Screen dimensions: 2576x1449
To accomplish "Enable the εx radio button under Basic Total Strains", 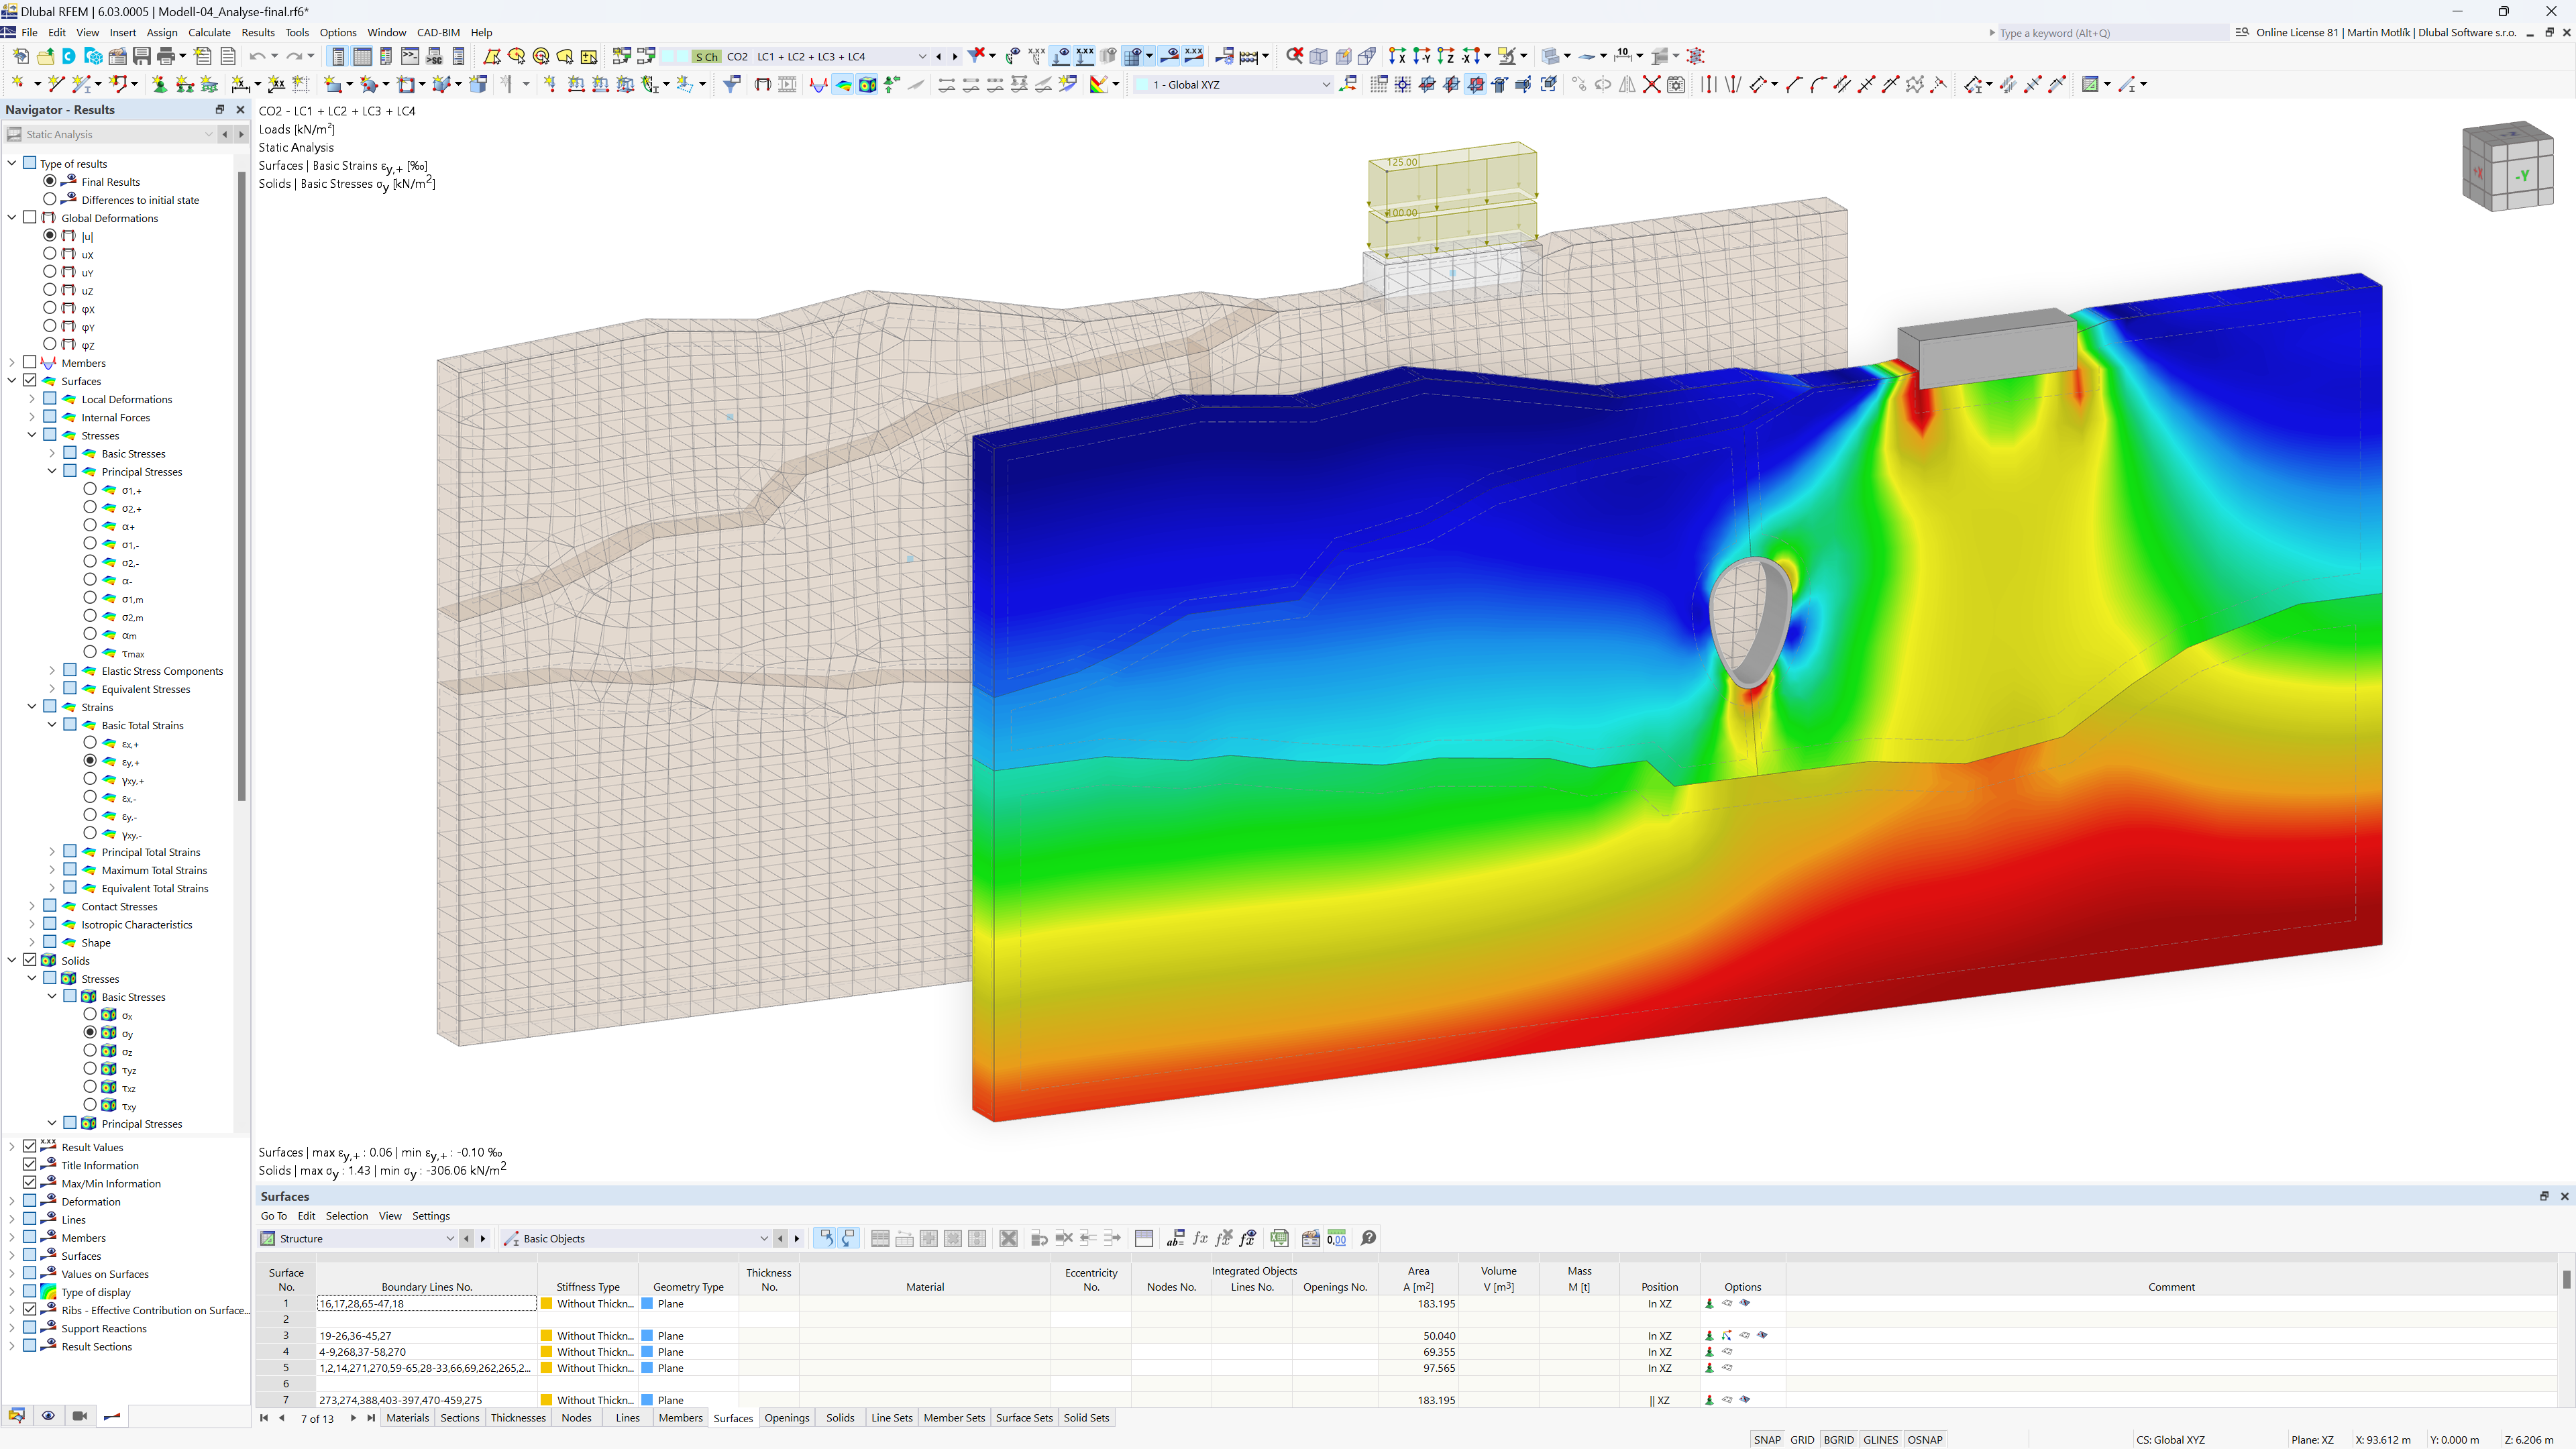I will 91,743.
